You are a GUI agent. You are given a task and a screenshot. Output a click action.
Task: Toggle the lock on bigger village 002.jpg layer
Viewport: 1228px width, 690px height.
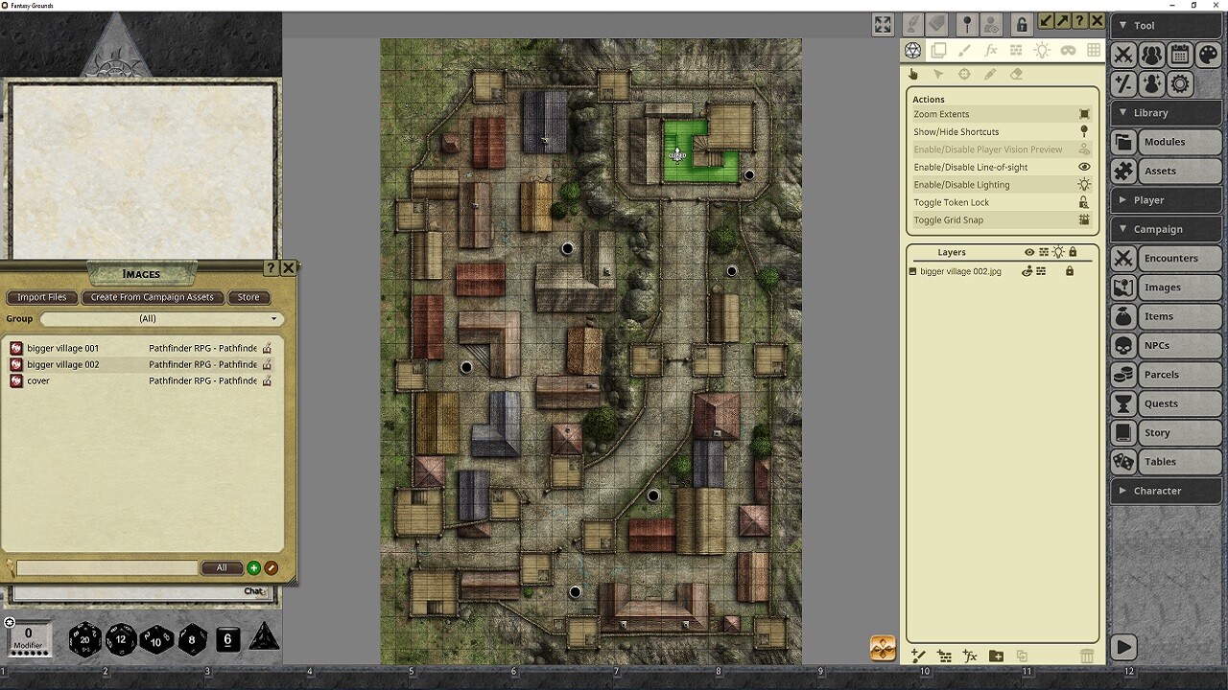click(x=1070, y=271)
